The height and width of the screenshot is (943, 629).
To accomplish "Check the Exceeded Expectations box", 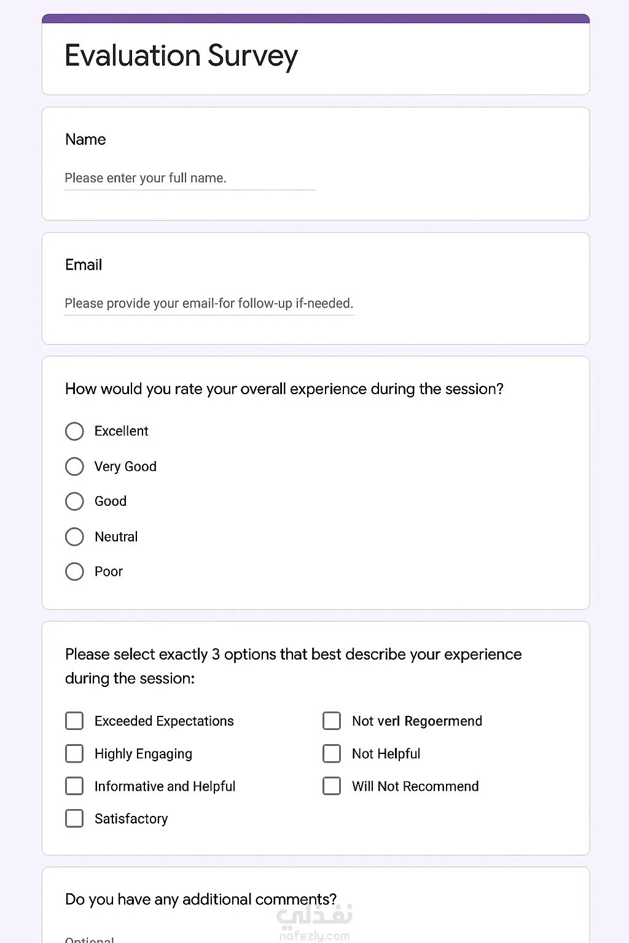I will (74, 721).
